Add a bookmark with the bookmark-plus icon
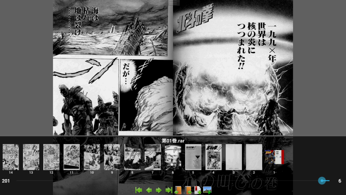This screenshot has width=346, height=195. click(x=198, y=190)
